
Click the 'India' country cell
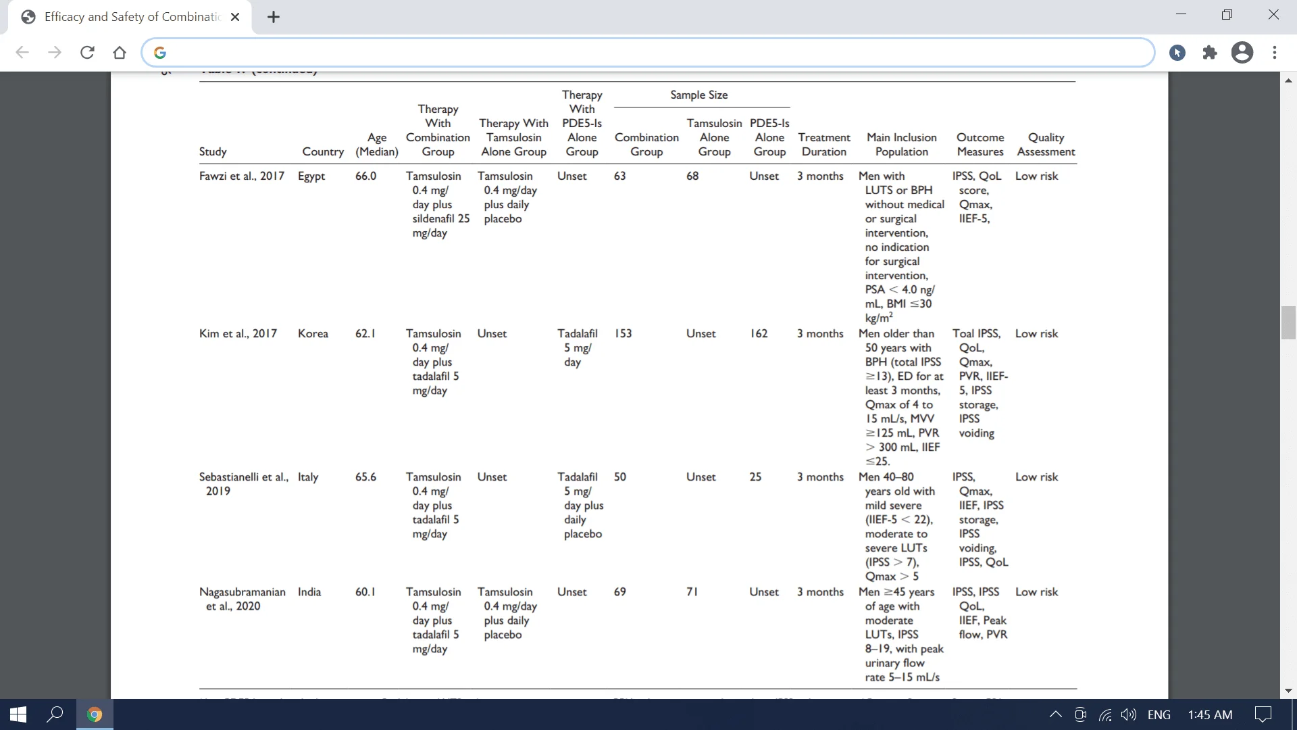(x=309, y=591)
